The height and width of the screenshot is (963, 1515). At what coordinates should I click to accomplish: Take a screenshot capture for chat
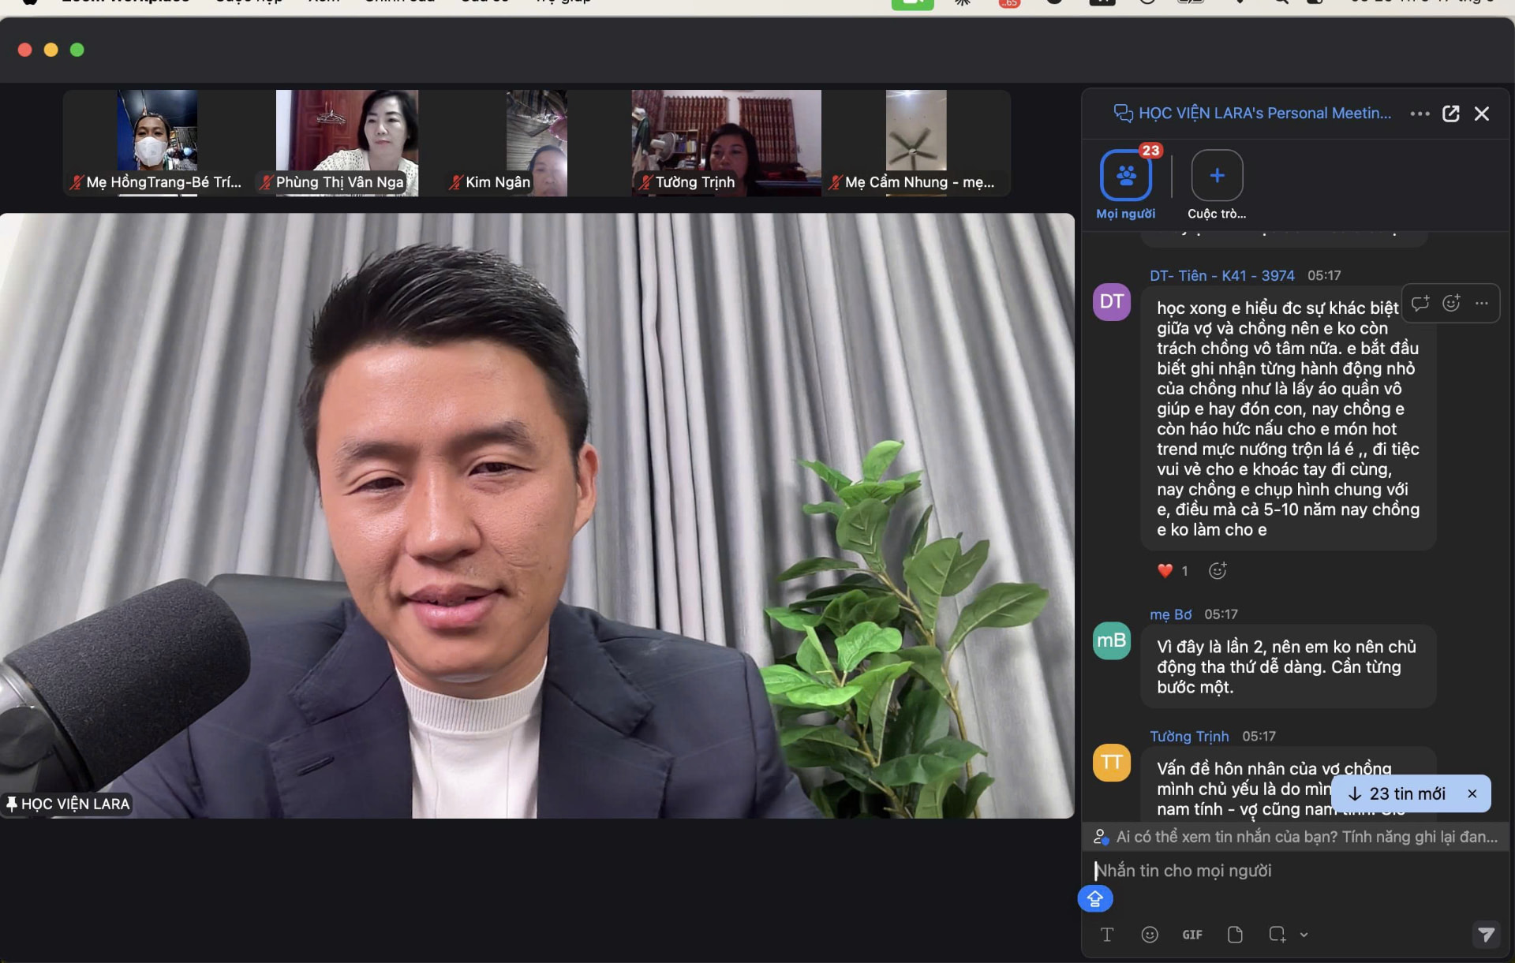(x=1277, y=935)
